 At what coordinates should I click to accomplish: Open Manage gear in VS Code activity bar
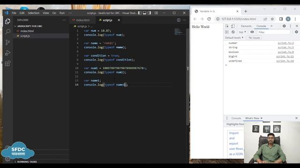point(7,159)
